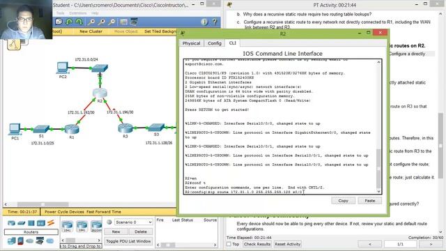Click the New Cluster button
The image size is (446, 251).
click(91, 31)
